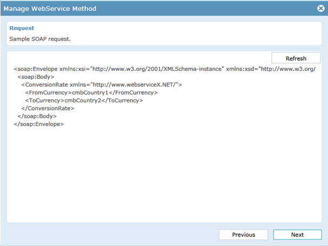This screenshot has width=328, height=246.
Task: Place cursor on cmbCountry2 value
Action: point(83,100)
